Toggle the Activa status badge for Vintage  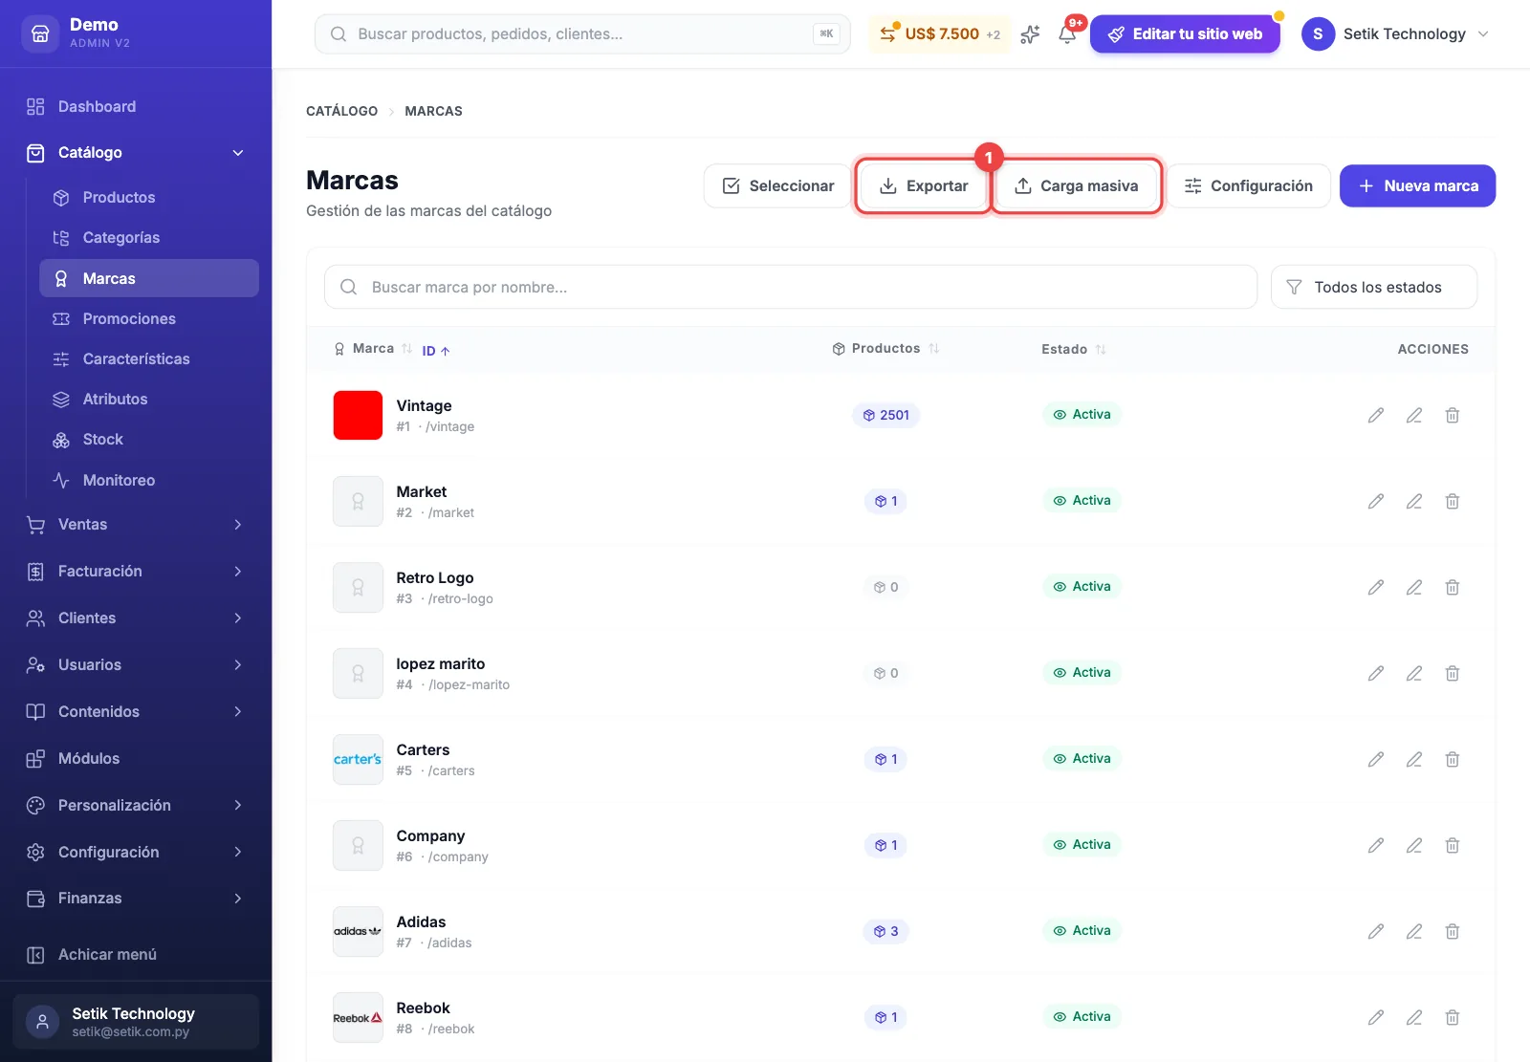coord(1082,415)
